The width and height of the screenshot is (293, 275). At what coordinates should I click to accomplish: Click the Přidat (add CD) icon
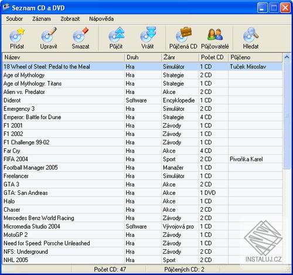[17, 35]
